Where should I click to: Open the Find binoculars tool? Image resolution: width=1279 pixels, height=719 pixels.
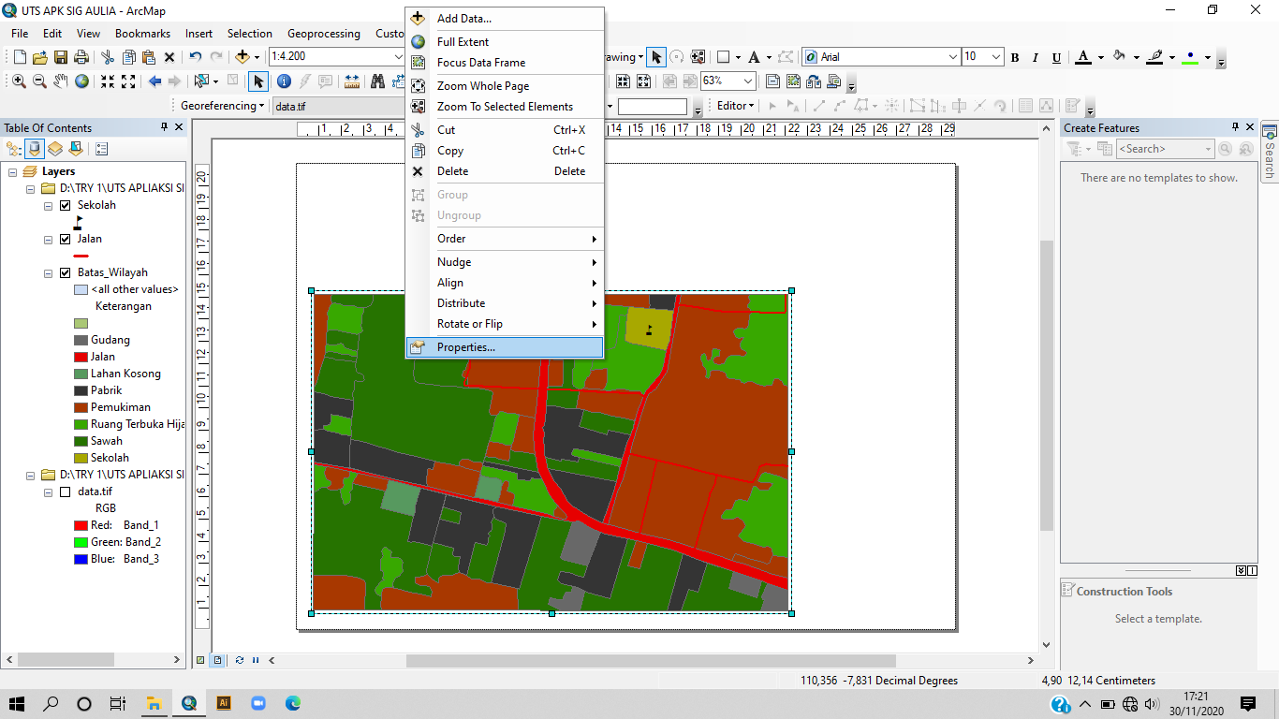click(x=378, y=81)
